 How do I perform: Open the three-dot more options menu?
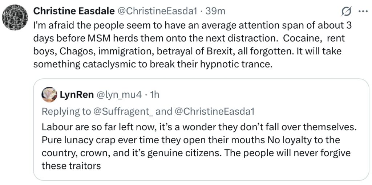point(363,12)
